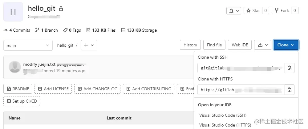Open the notification bell dropdown

(234, 11)
